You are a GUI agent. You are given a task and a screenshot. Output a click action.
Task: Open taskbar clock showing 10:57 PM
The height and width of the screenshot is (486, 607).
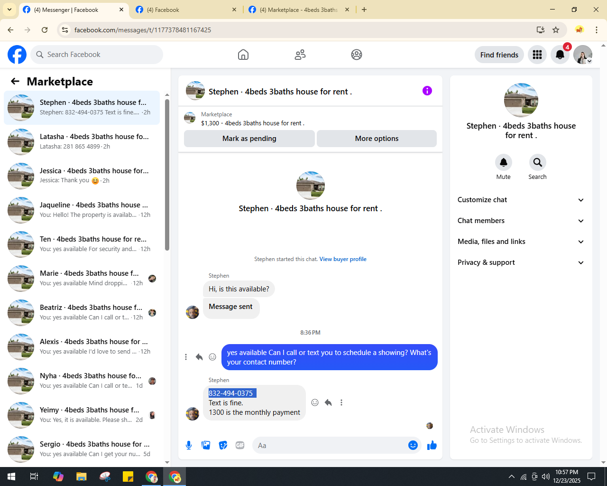pyautogui.click(x=567, y=477)
